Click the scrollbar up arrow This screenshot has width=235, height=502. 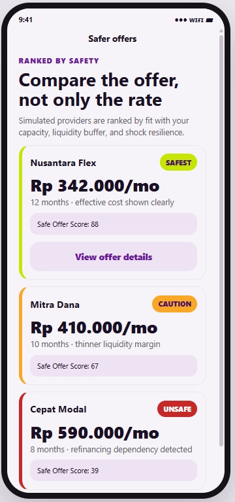pos(221,31)
